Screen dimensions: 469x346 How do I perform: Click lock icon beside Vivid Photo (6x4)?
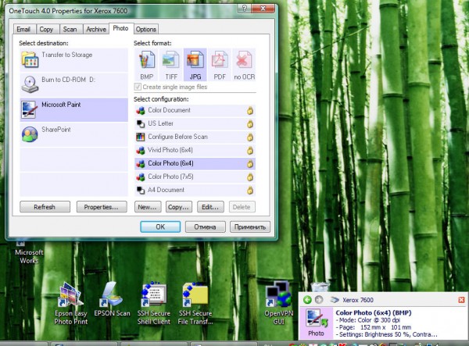(250, 150)
